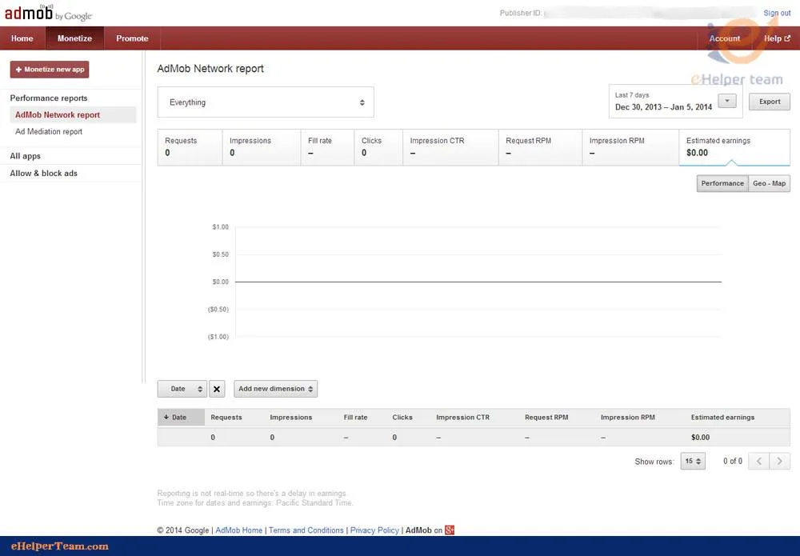Switch to Performance chart view
The width and height of the screenshot is (800, 556).
722,183
